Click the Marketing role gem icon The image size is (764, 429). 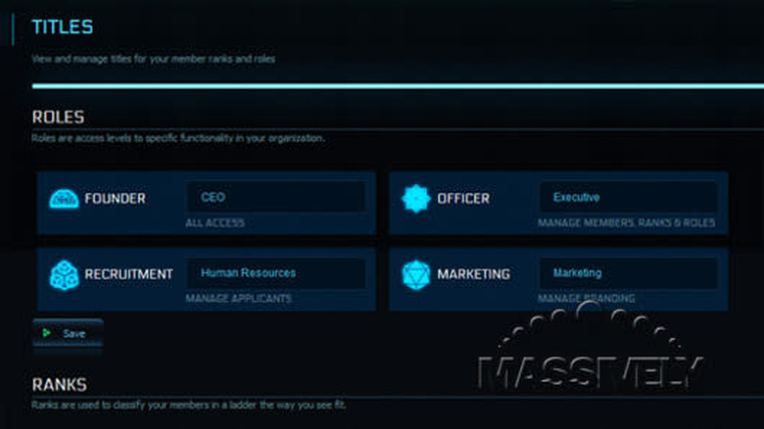pos(416,274)
